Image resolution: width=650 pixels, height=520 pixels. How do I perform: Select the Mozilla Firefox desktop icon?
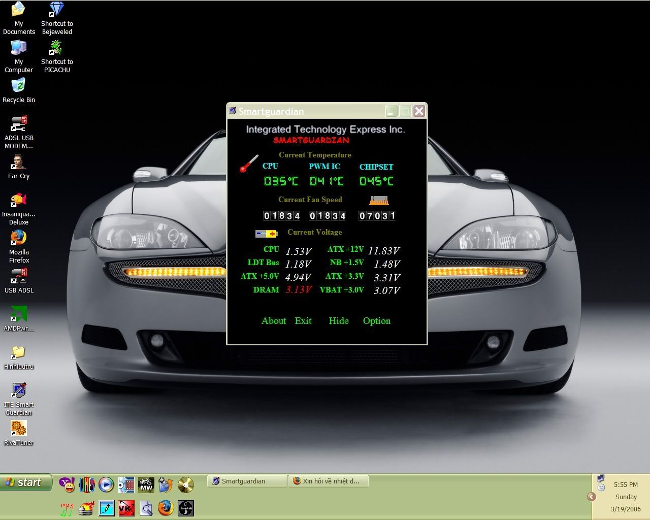pos(19,246)
